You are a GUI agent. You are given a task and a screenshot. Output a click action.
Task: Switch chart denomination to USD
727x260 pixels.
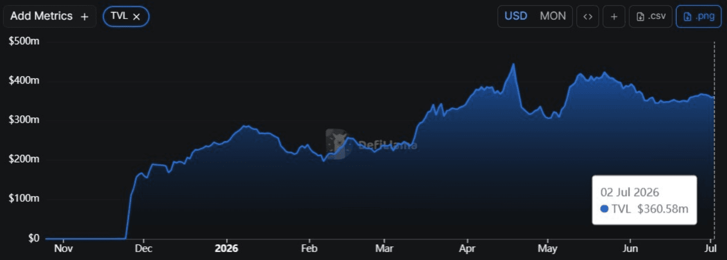pyautogui.click(x=516, y=16)
